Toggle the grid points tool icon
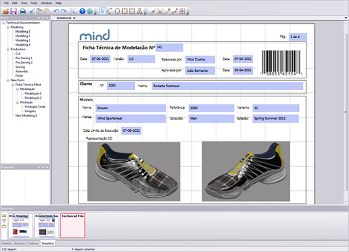Screen dimensions: 349x252 182,11
